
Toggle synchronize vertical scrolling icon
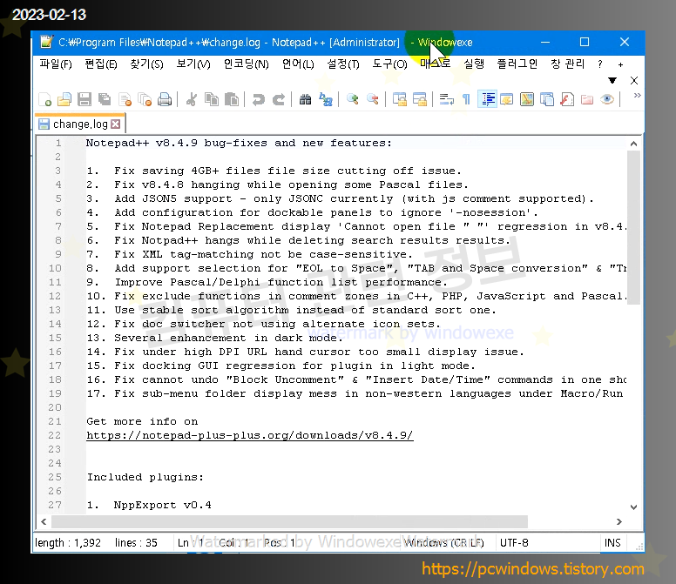tap(400, 99)
